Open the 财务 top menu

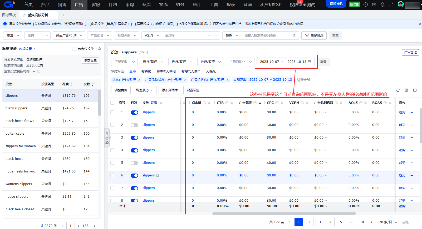[x=180, y=5]
